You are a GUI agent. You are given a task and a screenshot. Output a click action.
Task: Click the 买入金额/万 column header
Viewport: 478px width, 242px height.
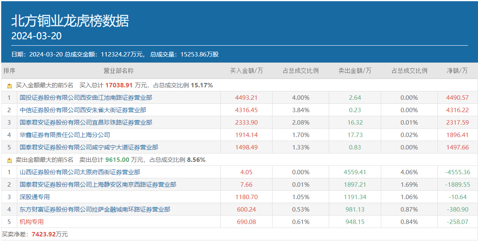pos(246,71)
